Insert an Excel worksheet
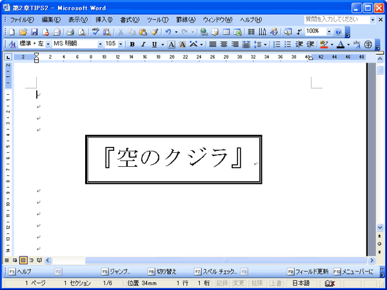The image size is (387, 290). point(237,32)
